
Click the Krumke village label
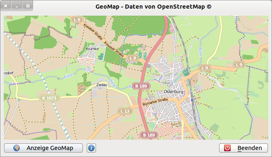coord(93,49)
